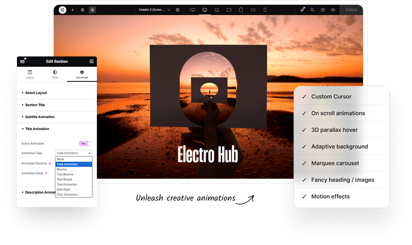
Task: Click the Elementor logo icon
Action: (x=63, y=10)
